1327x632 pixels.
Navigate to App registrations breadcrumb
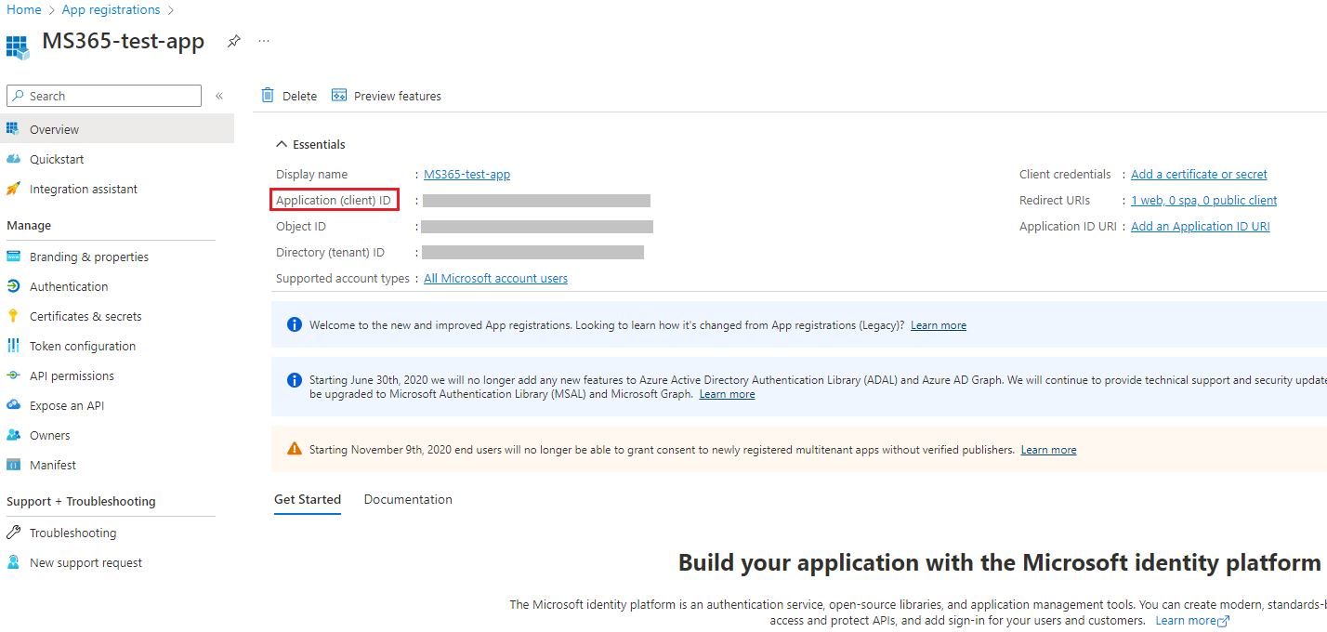(111, 9)
